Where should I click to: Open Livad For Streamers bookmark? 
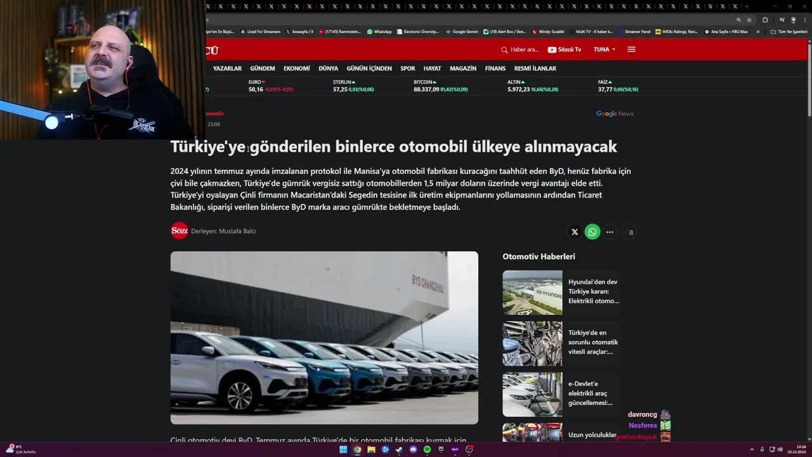[260, 31]
